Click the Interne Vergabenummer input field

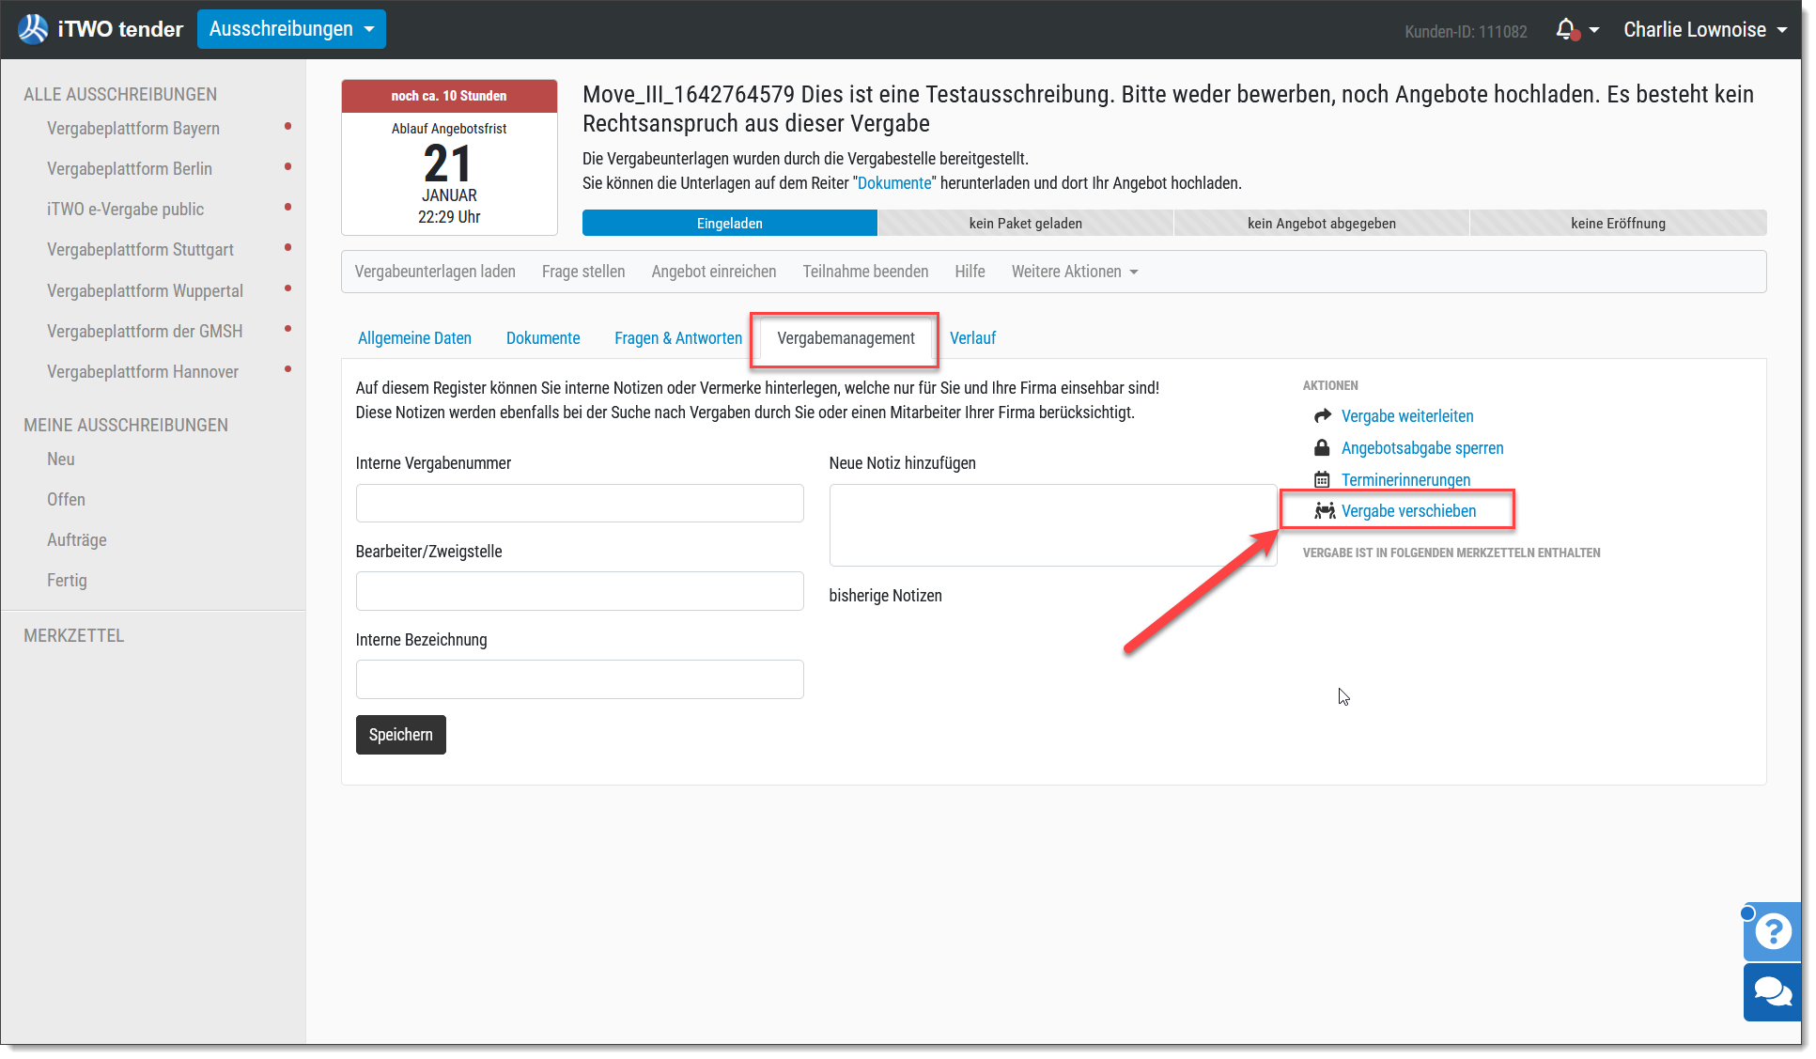coord(580,503)
